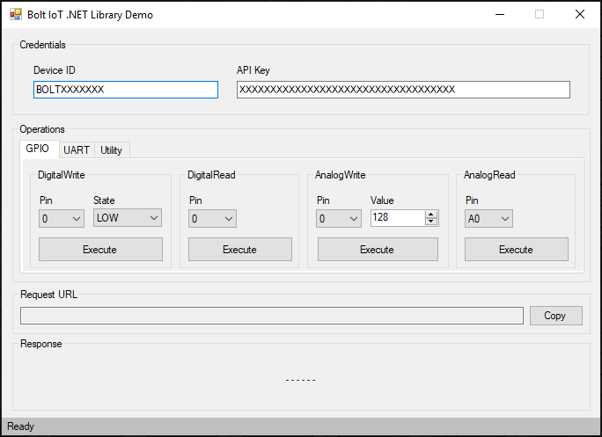Click the Response placeholder dashes

[301, 380]
